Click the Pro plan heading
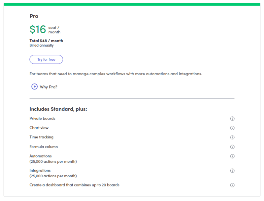The height and width of the screenshot is (201, 264). [x=34, y=16]
